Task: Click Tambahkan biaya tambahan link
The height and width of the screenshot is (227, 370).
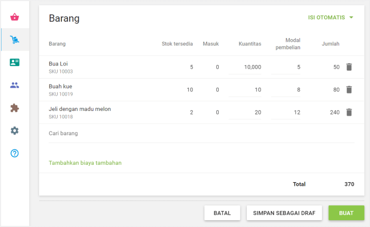Action: point(85,163)
